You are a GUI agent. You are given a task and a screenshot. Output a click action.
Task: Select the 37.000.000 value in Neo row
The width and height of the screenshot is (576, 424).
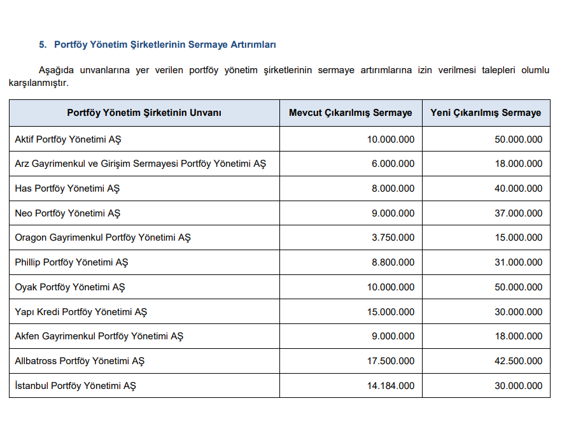tap(518, 213)
